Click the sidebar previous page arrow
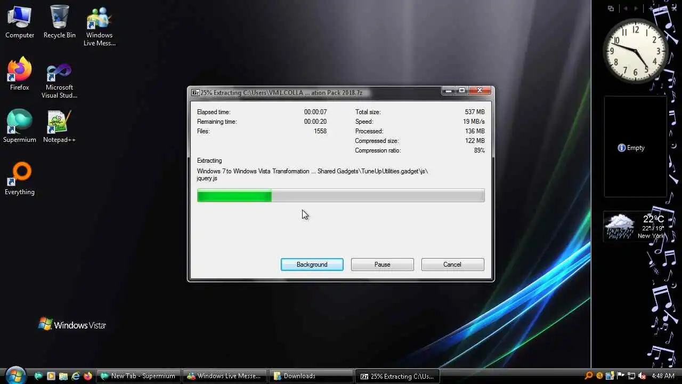Screen dimensions: 682x384 click(626, 9)
